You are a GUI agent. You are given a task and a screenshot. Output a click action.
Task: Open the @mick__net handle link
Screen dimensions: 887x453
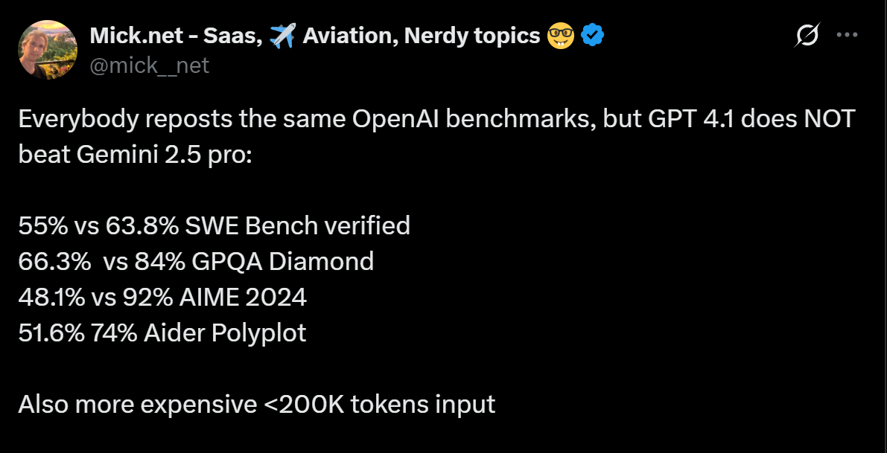pos(149,65)
